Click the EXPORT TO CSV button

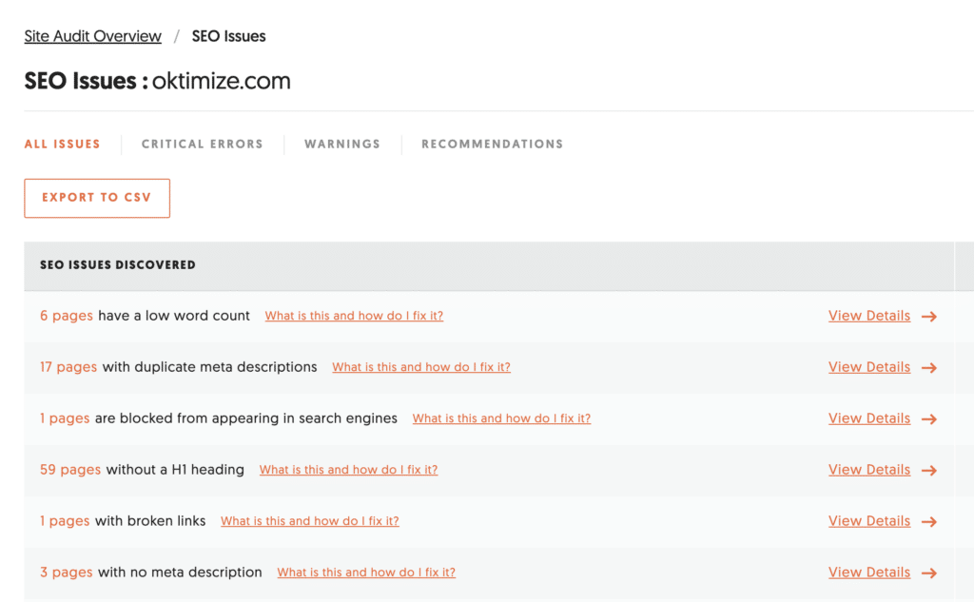pyautogui.click(x=96, y=198)
